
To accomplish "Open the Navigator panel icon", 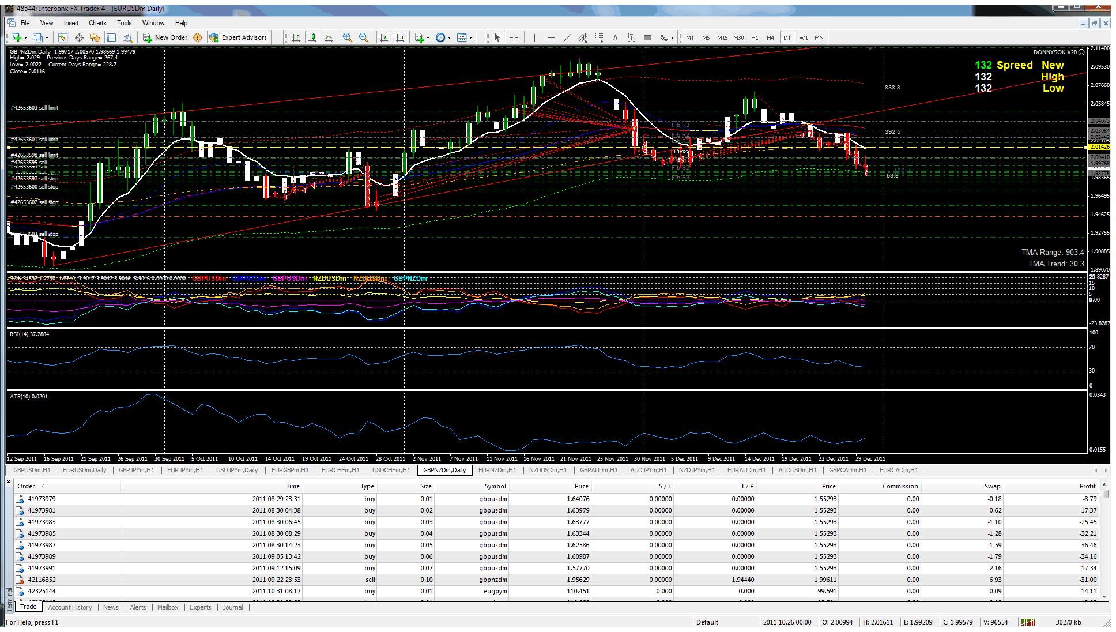I will click(95, 37).
